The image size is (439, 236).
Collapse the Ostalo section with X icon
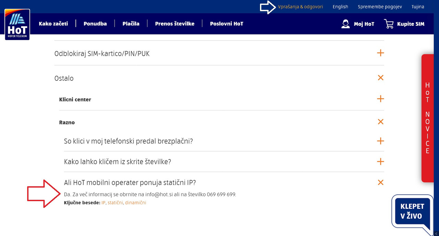380,78
